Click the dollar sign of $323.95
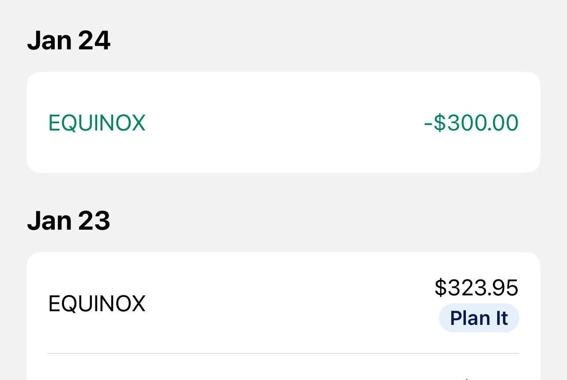567x380 pixels. point(441,288)
